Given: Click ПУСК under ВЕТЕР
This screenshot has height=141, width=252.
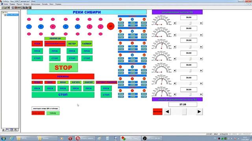Looking at the screenshot, I should click(x=72, y=51).
